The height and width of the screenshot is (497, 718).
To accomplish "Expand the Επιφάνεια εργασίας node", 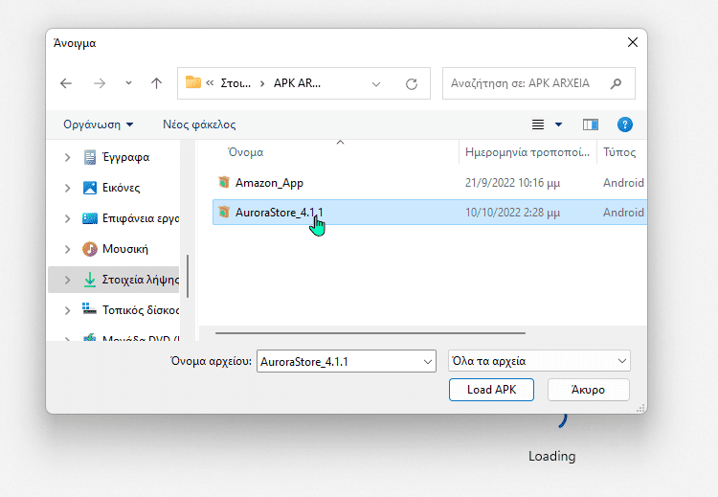I will [68, 218].
